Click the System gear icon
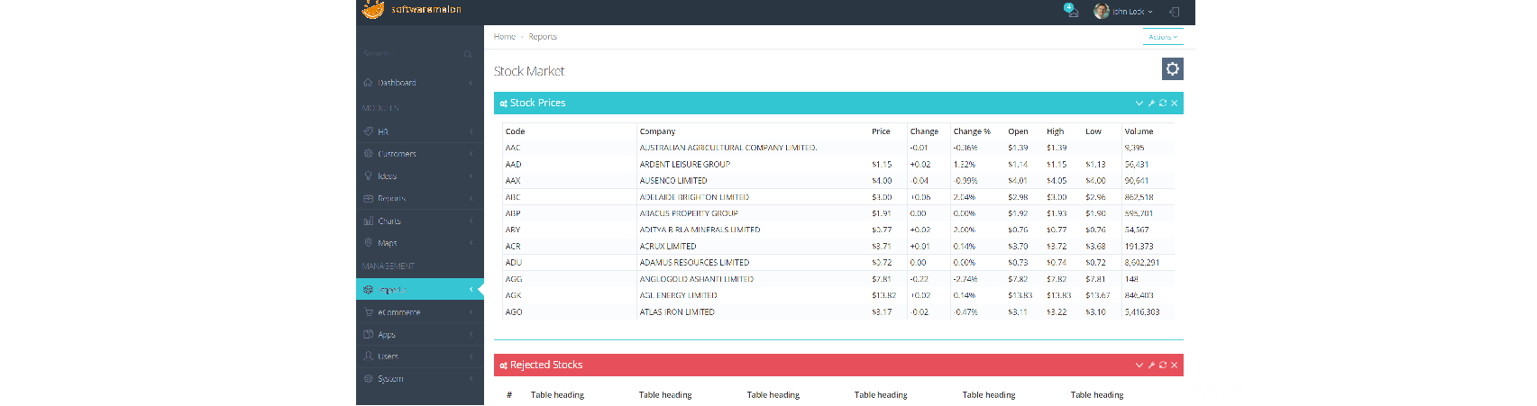This screenshot has width=1537, height=406. [x=368, y=379]
